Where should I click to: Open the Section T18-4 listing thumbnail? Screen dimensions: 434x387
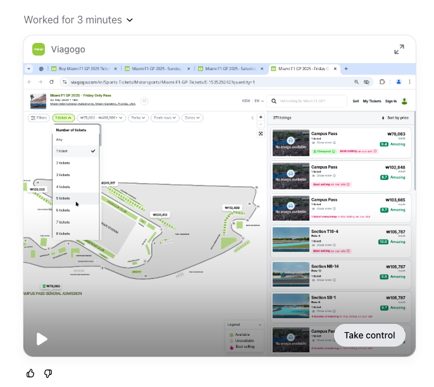tap(291, 239)
